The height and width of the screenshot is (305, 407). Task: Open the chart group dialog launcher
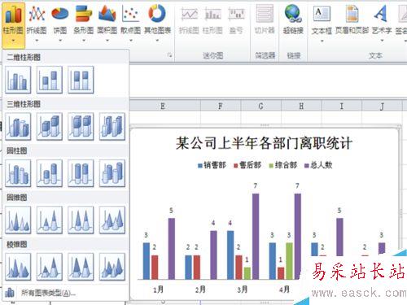coord(170,55)
